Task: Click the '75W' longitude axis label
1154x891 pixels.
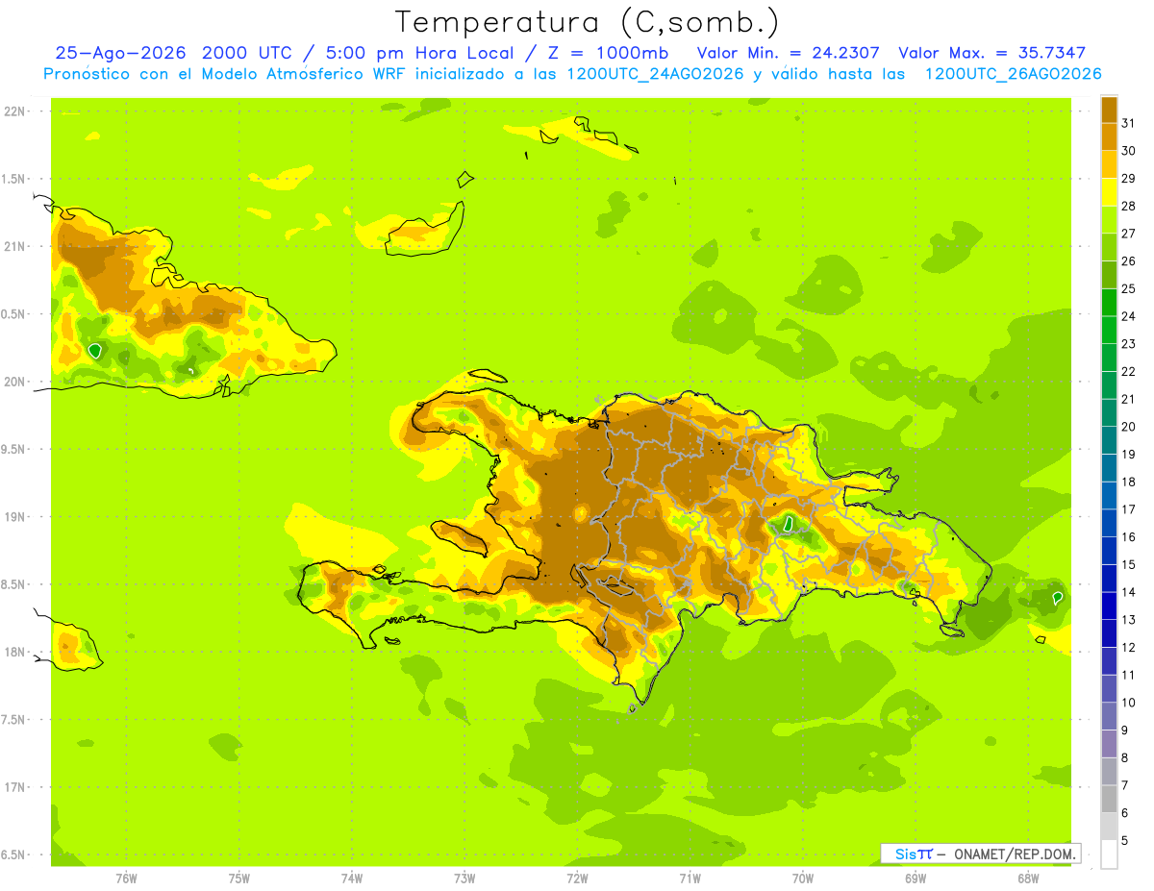Action: (239, 878)
